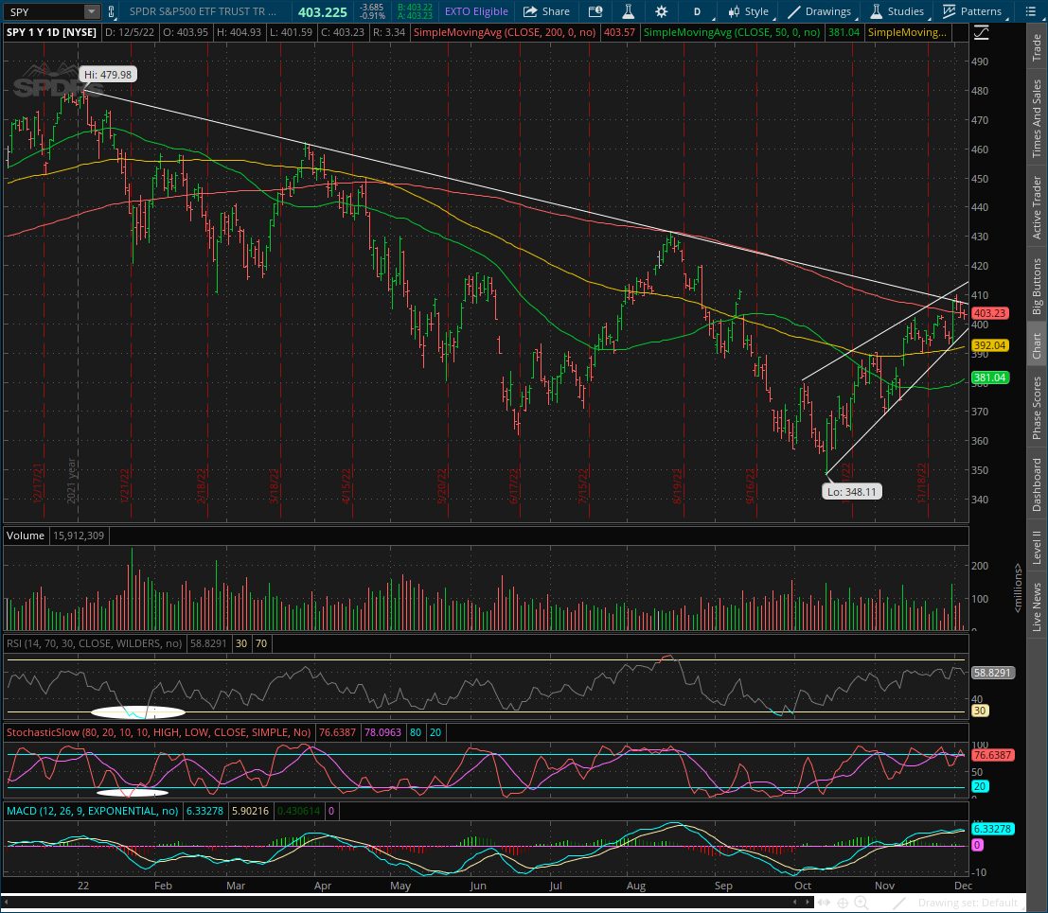Click the 8/19/22 expiration date marker

point(678,485)
